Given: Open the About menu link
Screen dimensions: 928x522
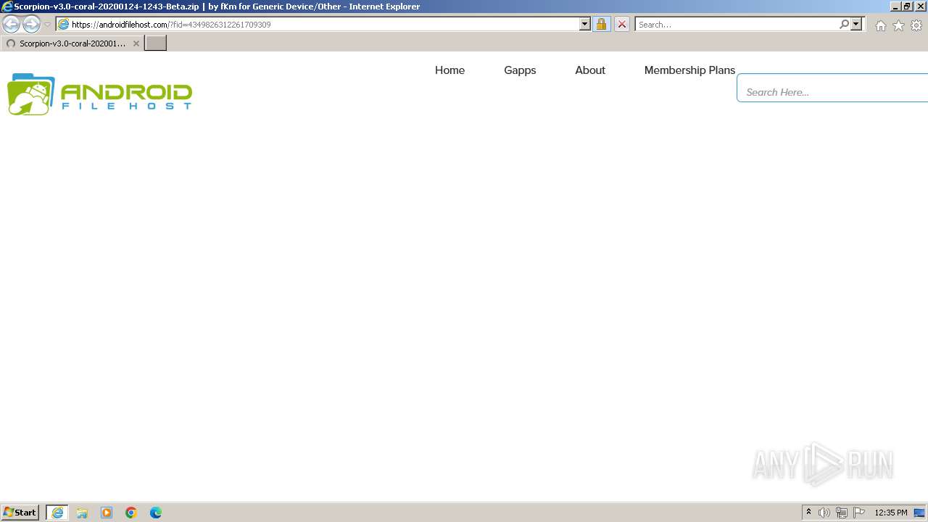Looking at the screenshot, I should click(x=590, y=70).
